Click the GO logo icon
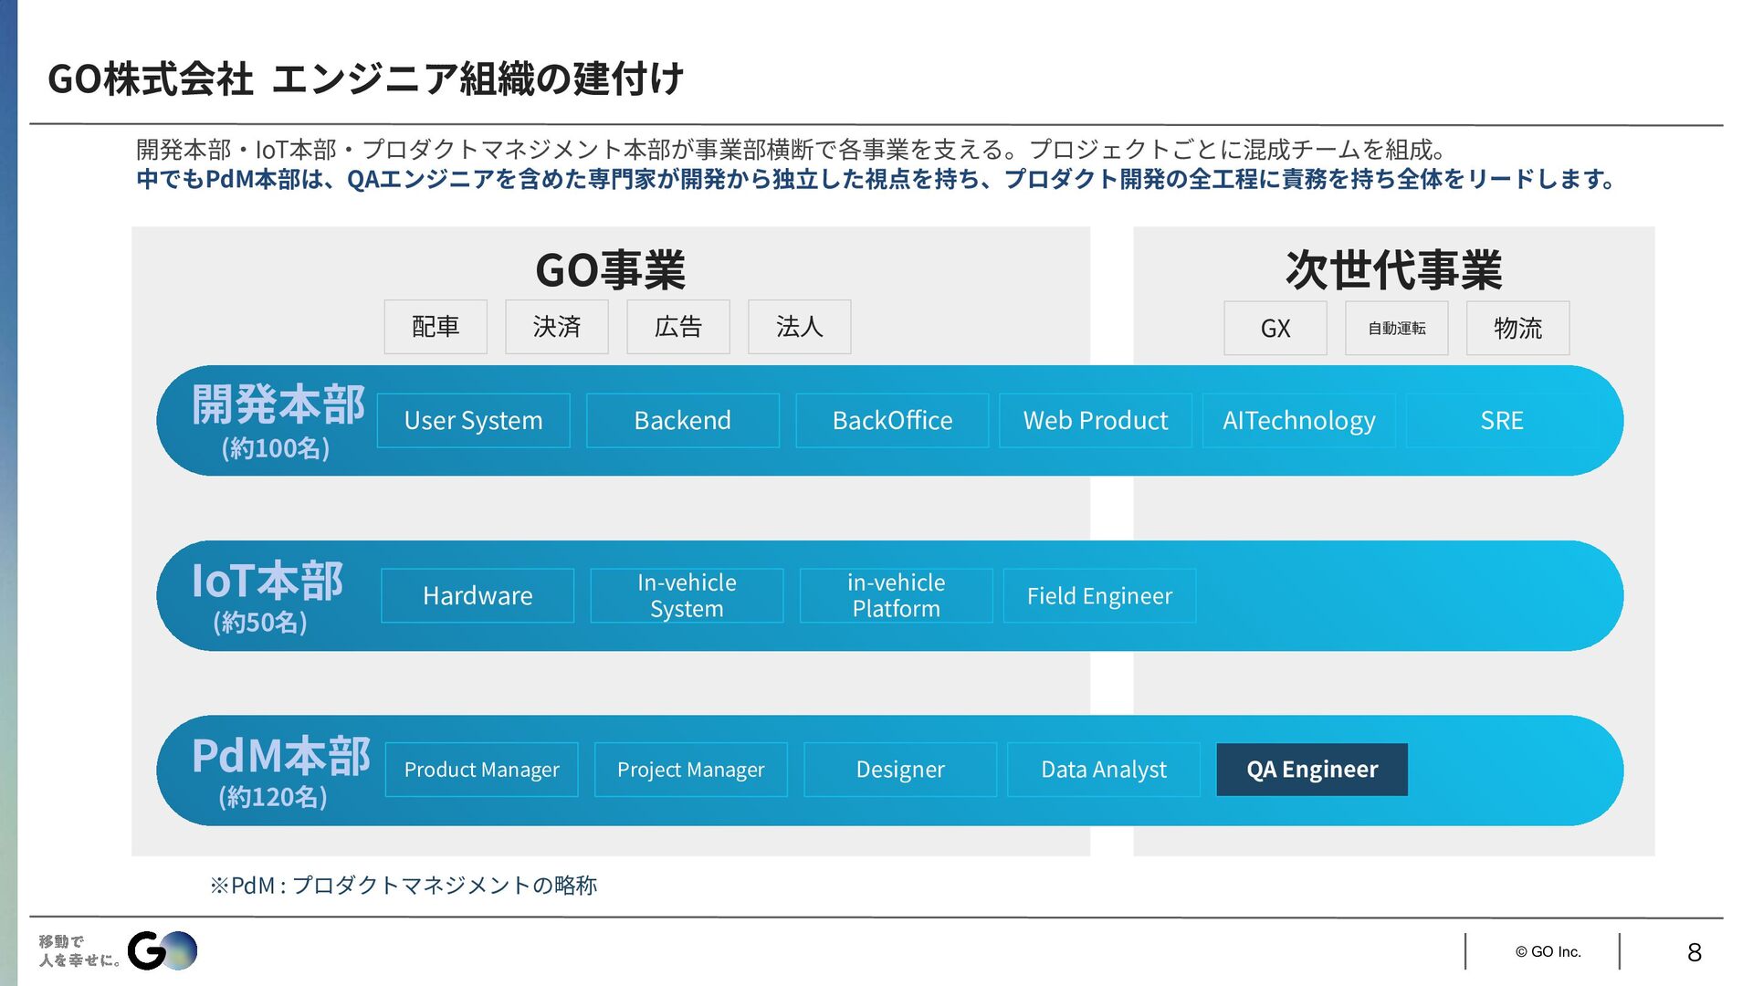 click(162, 950)
